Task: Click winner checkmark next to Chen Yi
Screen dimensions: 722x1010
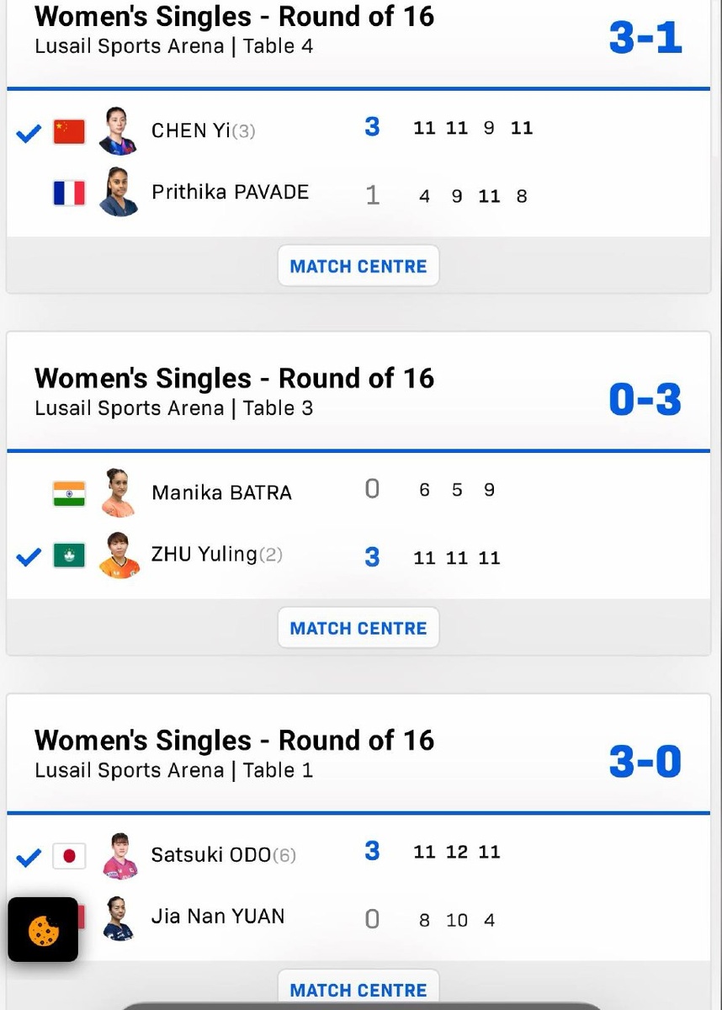Action: click(x=29, y=133)
